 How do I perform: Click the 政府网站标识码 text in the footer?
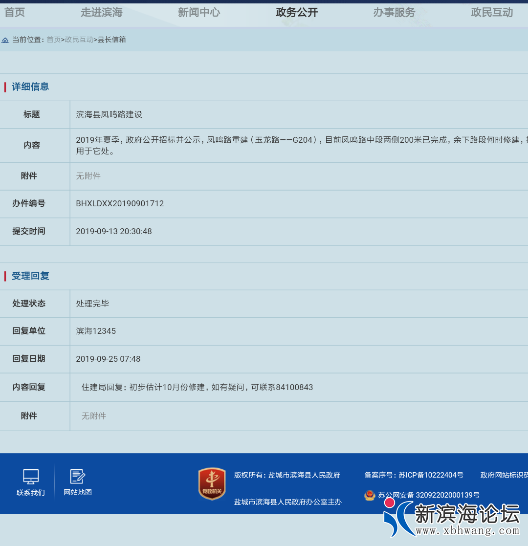[504, 475]
